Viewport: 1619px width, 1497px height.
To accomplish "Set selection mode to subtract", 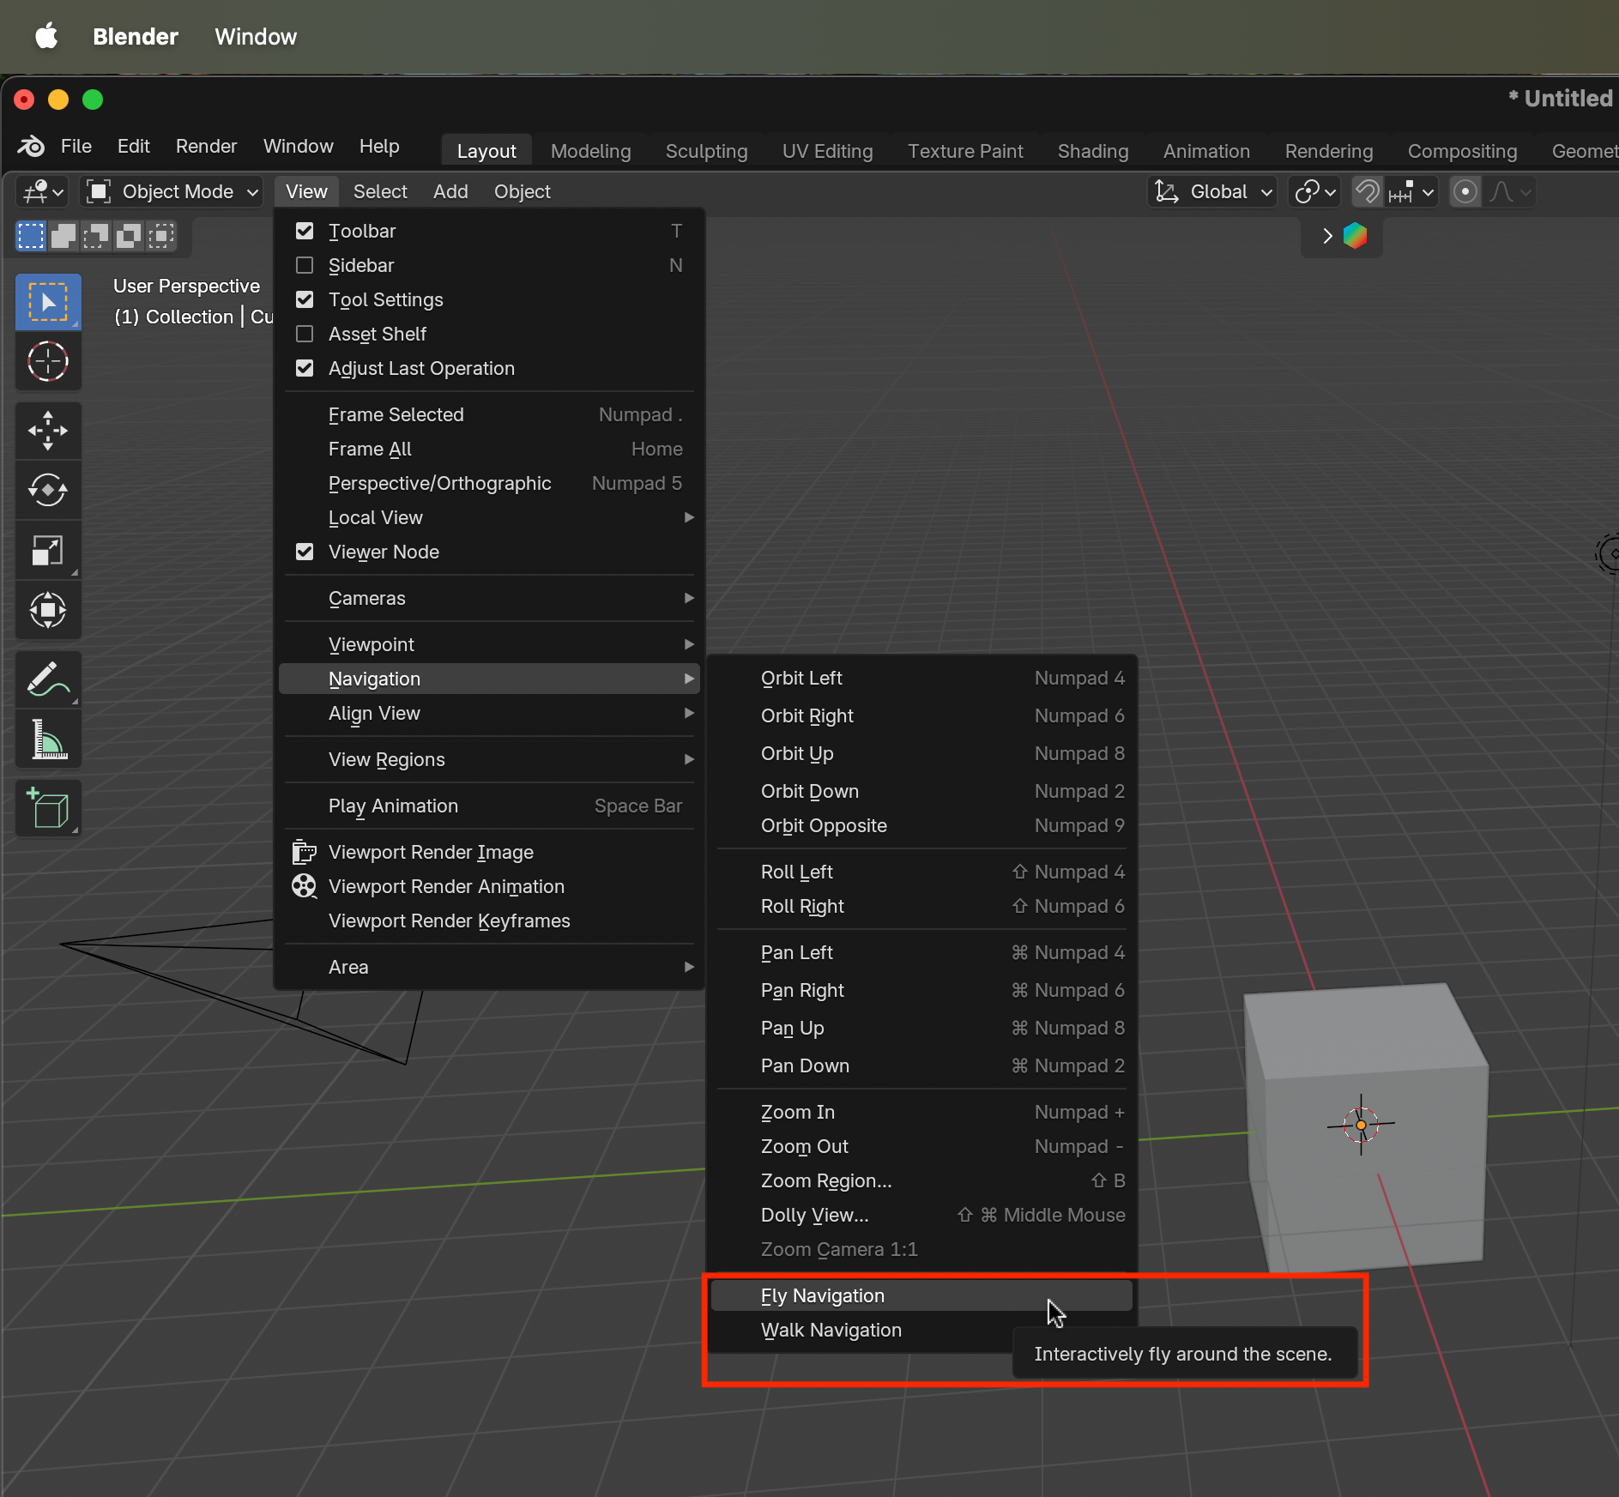I will click(96, 236).
